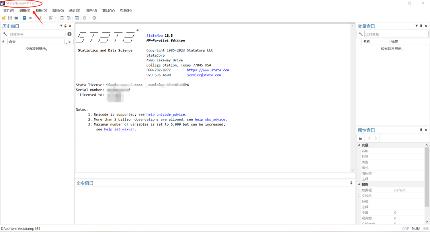Click the lock icon in 属性窗口 panel
The image size is (430, 232).
click(360, 138)
